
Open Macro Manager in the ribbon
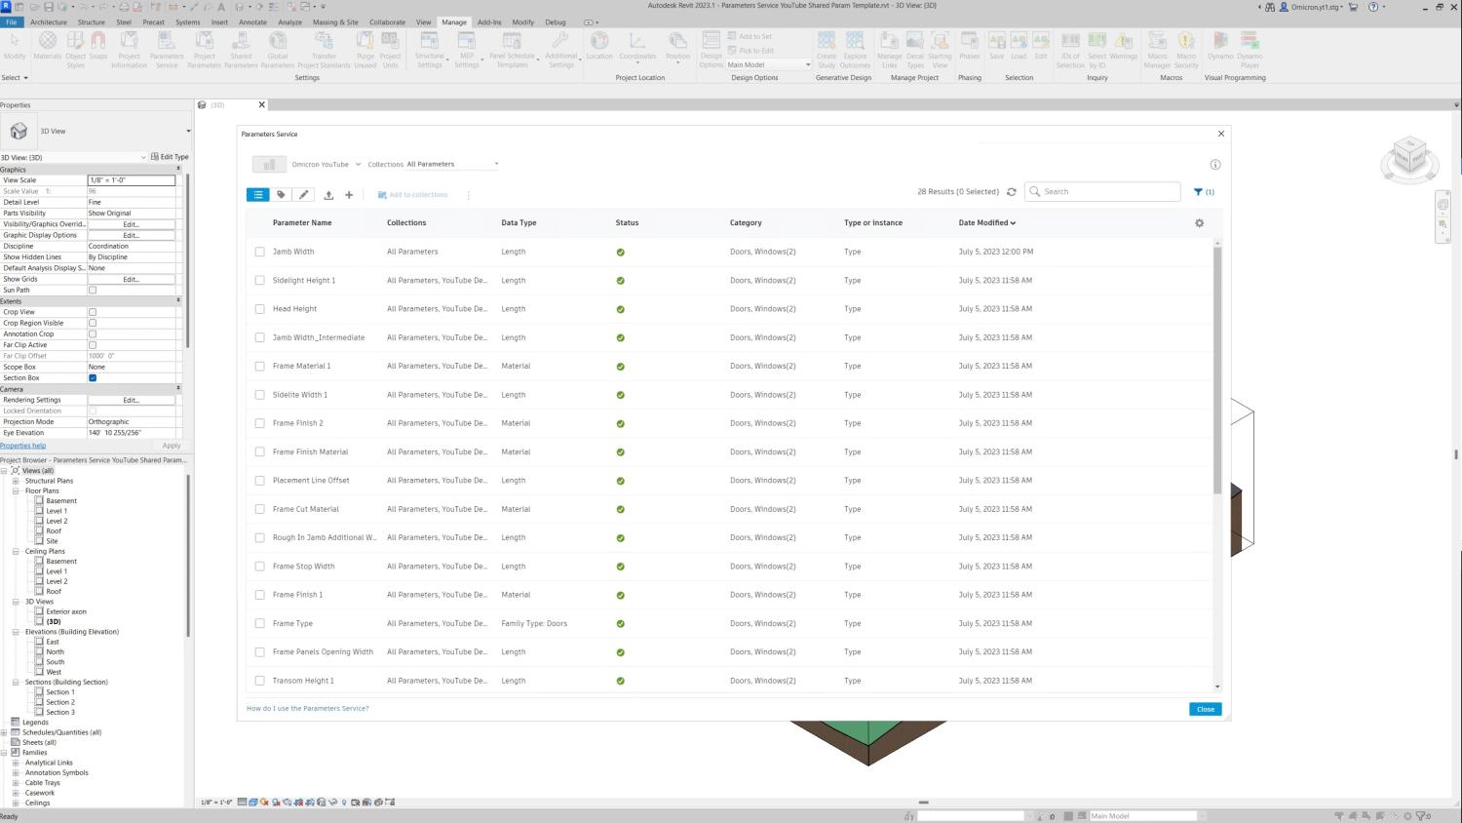point(1157,49)
